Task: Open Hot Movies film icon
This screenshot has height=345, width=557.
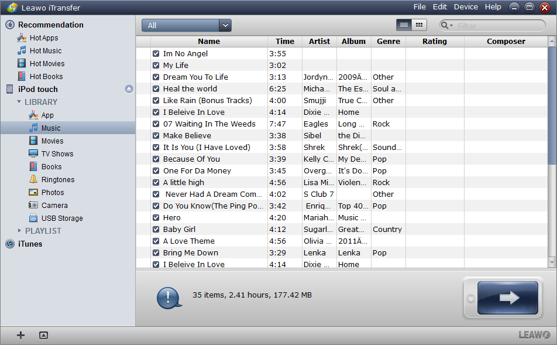Action: coord(22,63)
